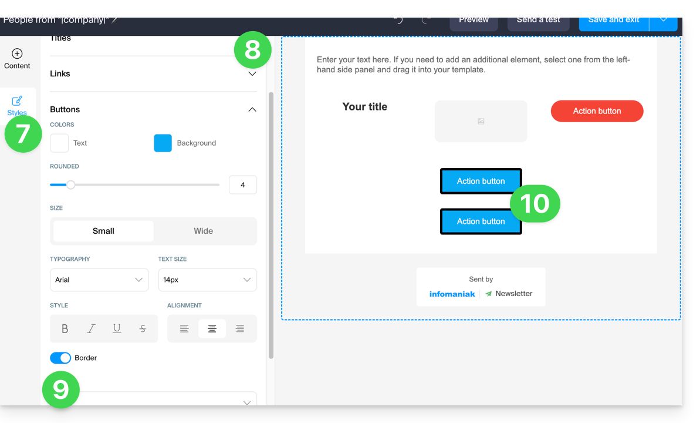700x423 pixels.
Task: Apply underline style to button text
Action: point(117,329)
